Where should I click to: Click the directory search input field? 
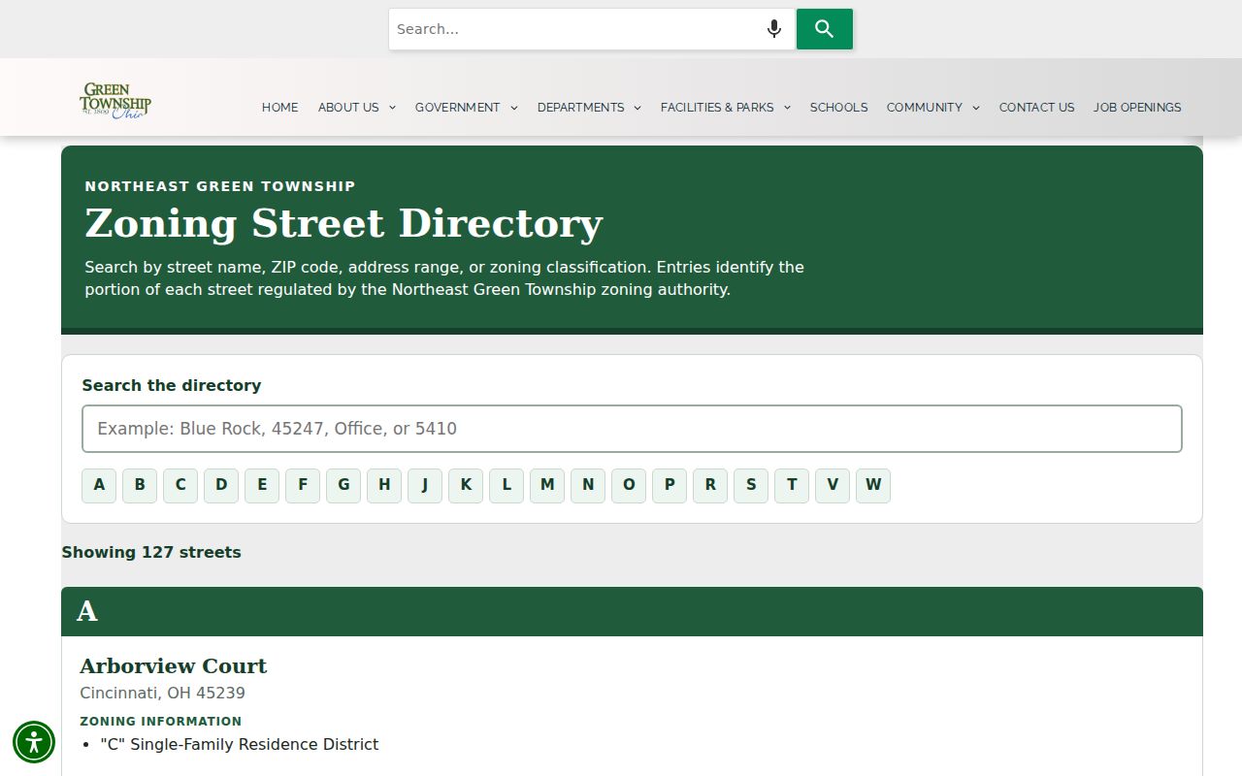632,429
